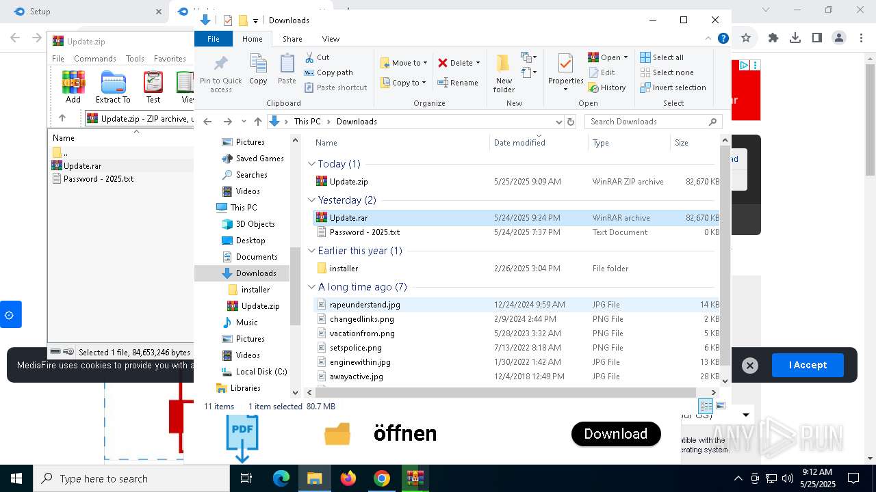Click Paste shortcut in ribbon
The height and width of the screenshot is (492, 876).
(335, 87)
